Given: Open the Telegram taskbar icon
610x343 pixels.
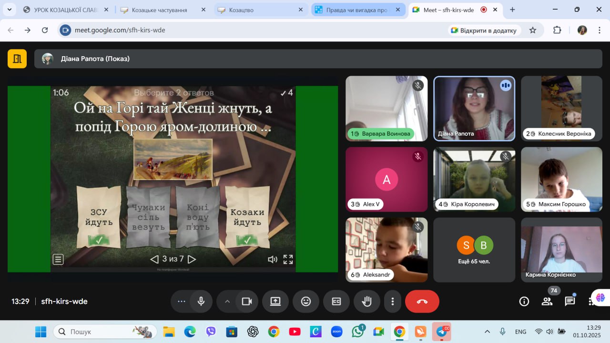Looking at the screenshot, I should pyautogui.click(x=442, y=332).
